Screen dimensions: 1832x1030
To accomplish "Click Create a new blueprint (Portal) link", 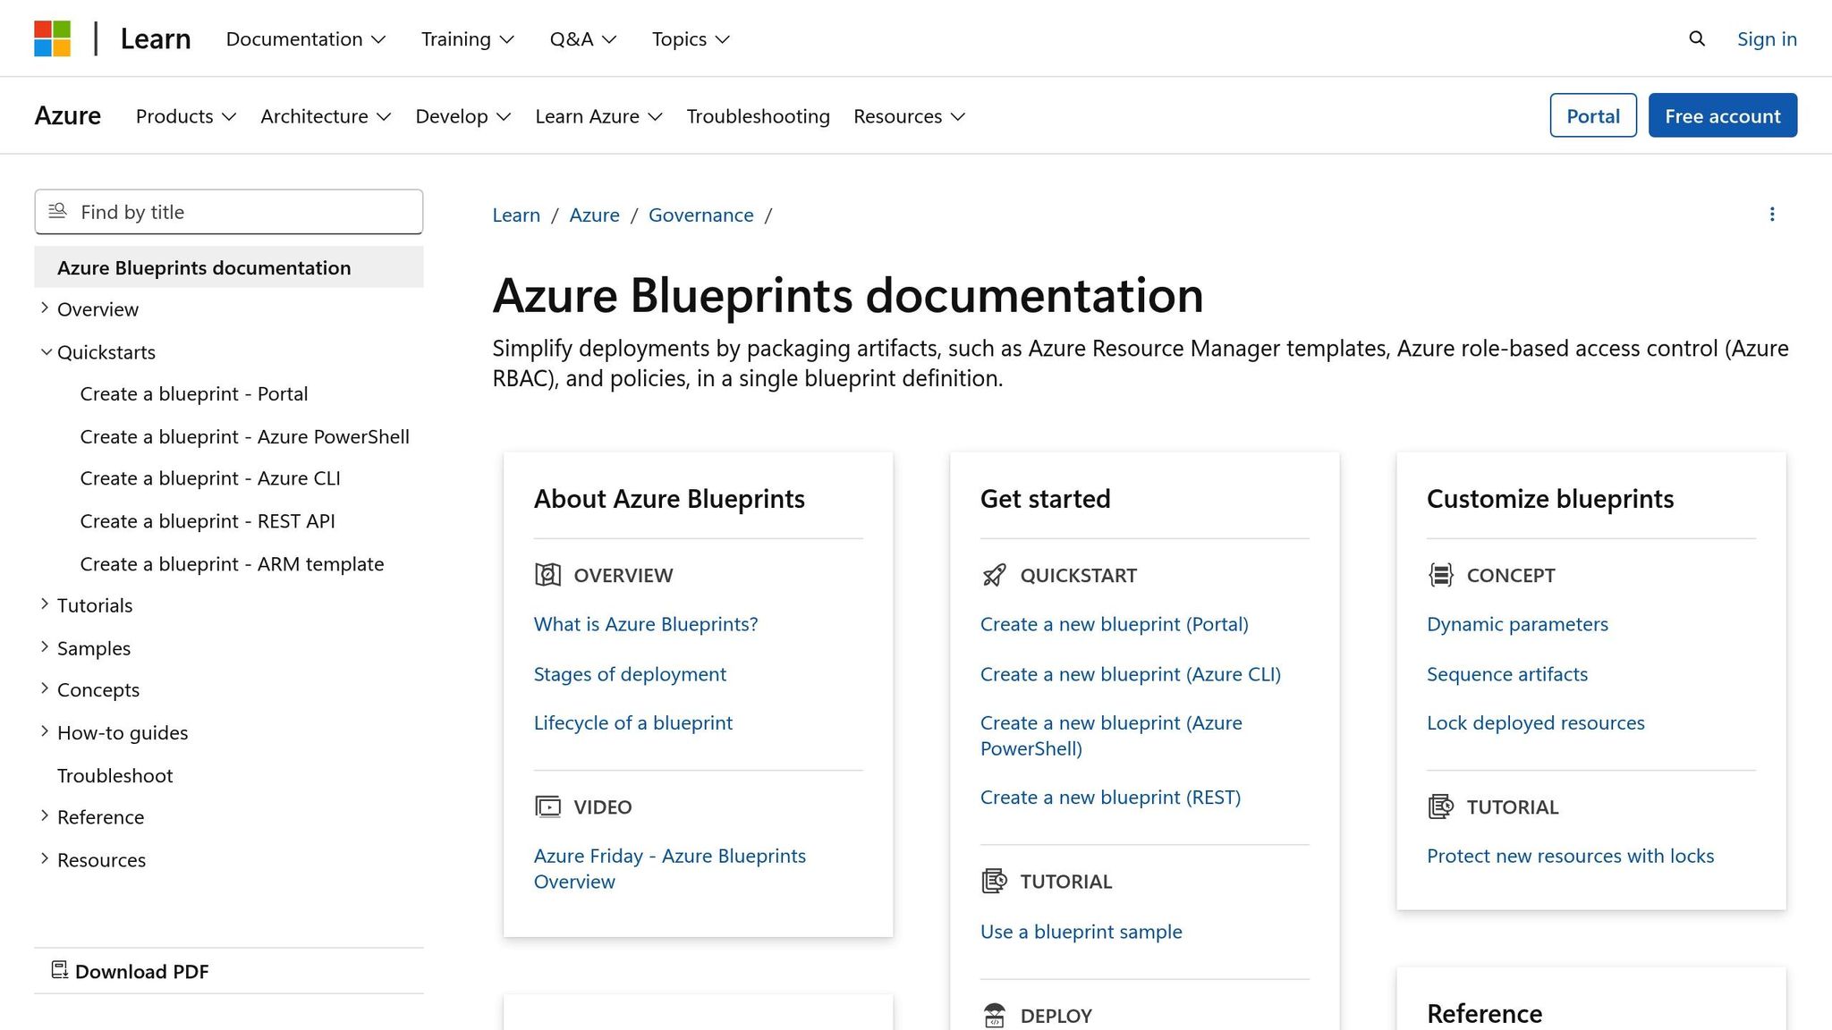I will [1114, 624].
